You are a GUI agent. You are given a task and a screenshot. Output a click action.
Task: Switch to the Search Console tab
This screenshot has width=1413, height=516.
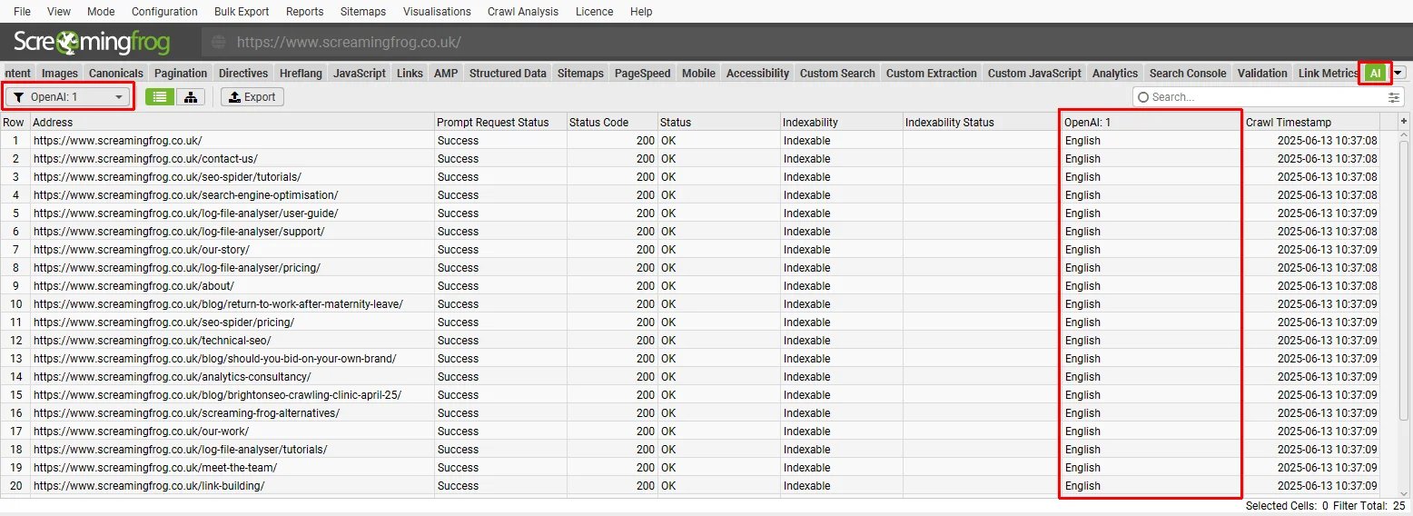1188,74
